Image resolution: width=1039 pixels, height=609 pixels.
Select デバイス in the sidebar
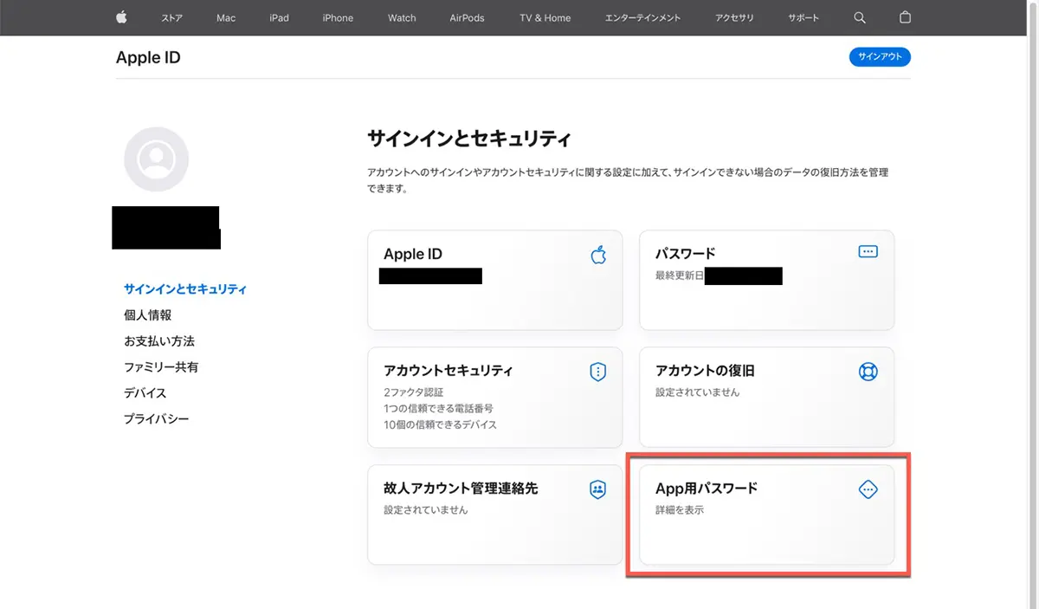145,393
